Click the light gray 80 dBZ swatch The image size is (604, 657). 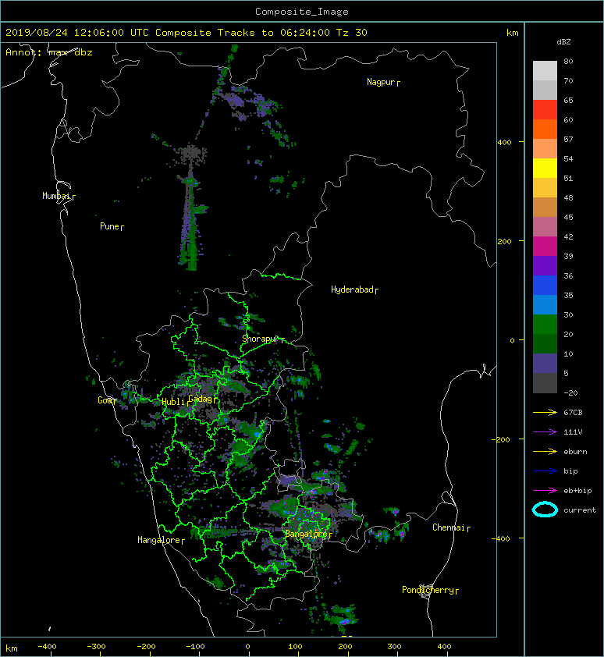[x=545, y=70]
